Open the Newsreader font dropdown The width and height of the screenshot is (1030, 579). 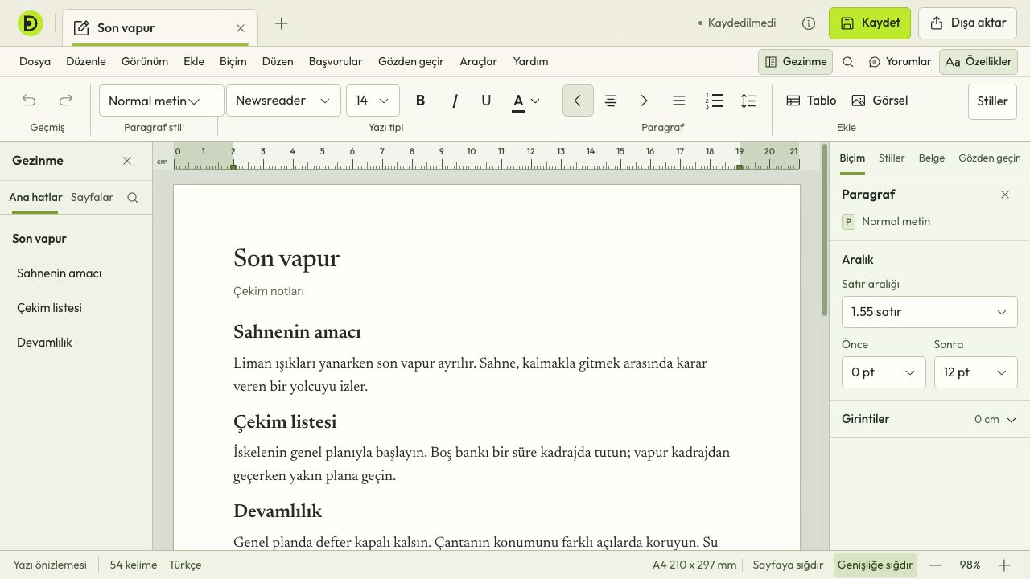(283, 101)
